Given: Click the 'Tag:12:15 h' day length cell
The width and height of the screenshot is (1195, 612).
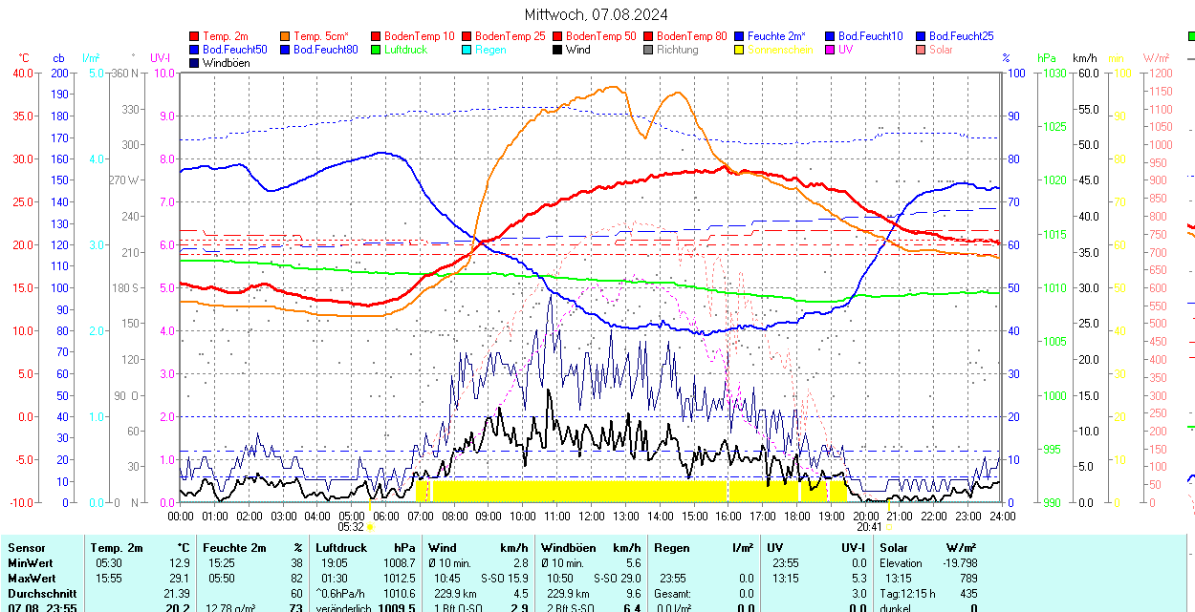Looking at the screenshot, I should (906, 594).
